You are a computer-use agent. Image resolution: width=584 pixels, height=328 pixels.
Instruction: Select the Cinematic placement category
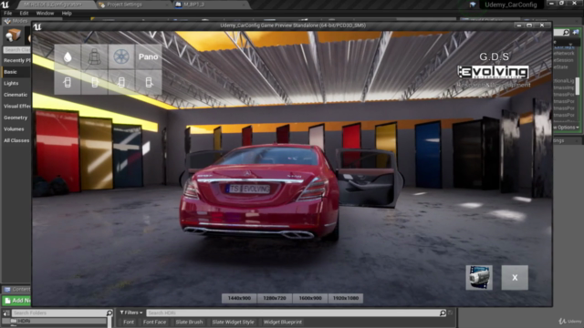16,95
